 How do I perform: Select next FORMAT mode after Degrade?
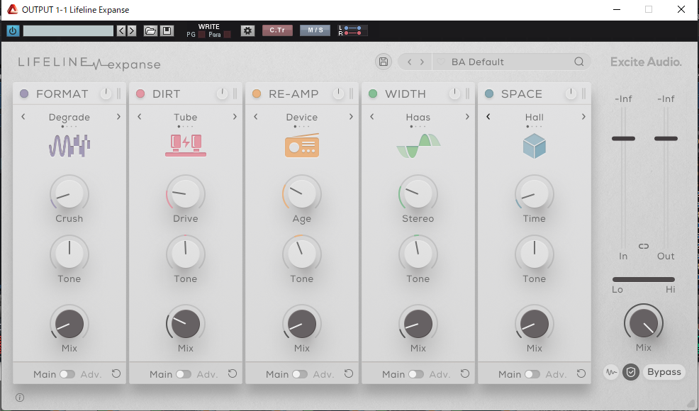click(118, 117)
